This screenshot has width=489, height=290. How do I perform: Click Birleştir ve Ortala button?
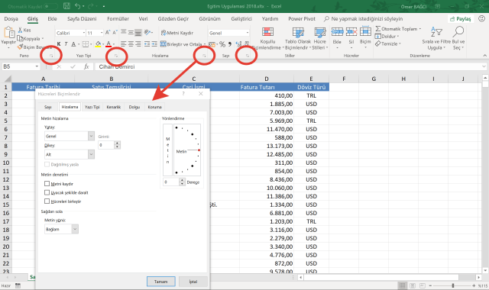183,44
